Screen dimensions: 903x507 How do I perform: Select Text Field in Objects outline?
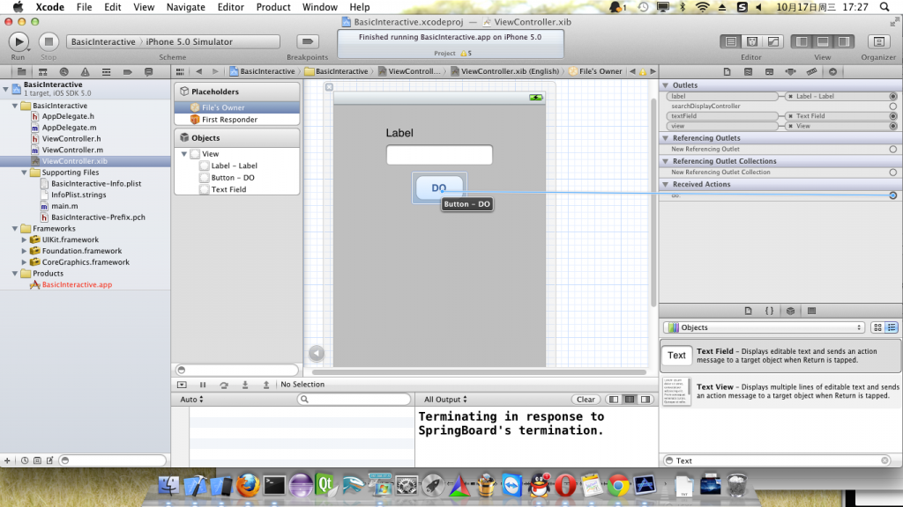tap(228, 189)
